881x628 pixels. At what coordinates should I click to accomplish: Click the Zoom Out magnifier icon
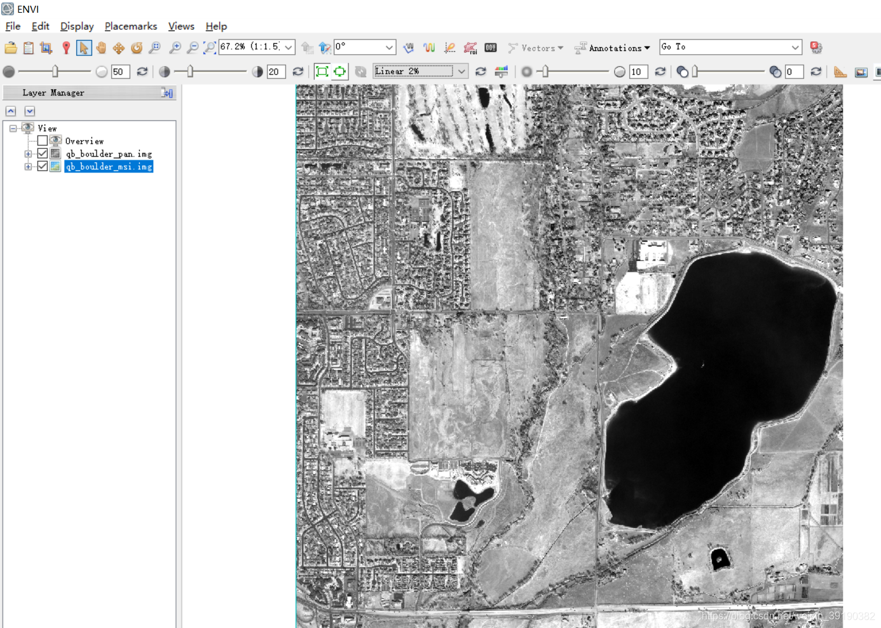(192, 48)
